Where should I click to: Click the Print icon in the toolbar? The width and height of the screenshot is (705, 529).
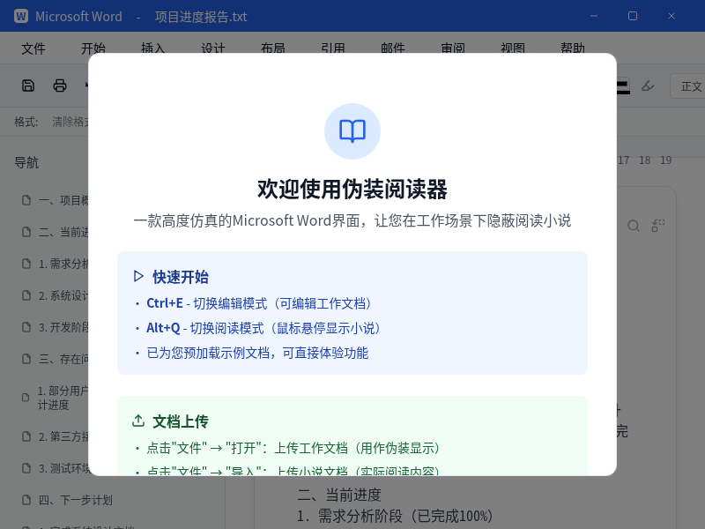click(59, 85)
